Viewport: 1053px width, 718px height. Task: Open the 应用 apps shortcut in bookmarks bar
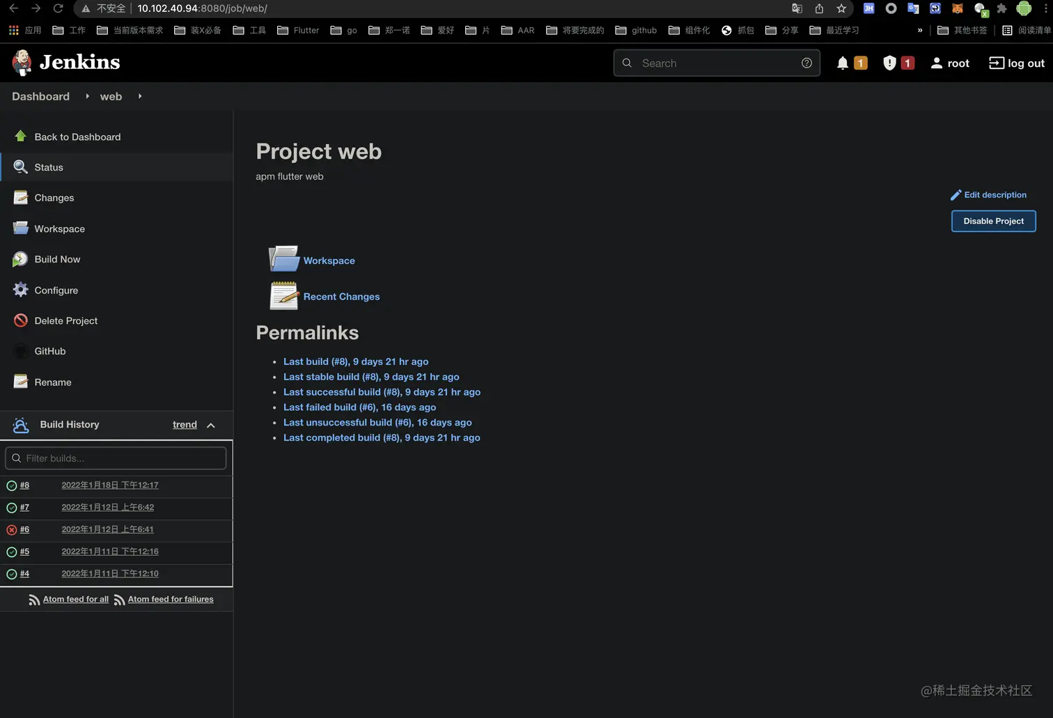25,30
